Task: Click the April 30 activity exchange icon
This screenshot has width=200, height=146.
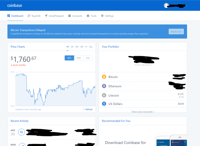Action: point(21,132)
